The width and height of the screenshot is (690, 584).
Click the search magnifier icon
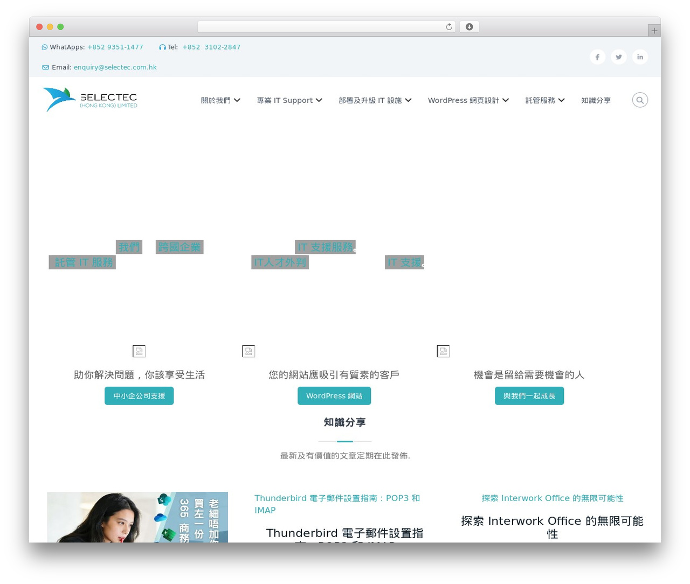click(x=640, y=100)
